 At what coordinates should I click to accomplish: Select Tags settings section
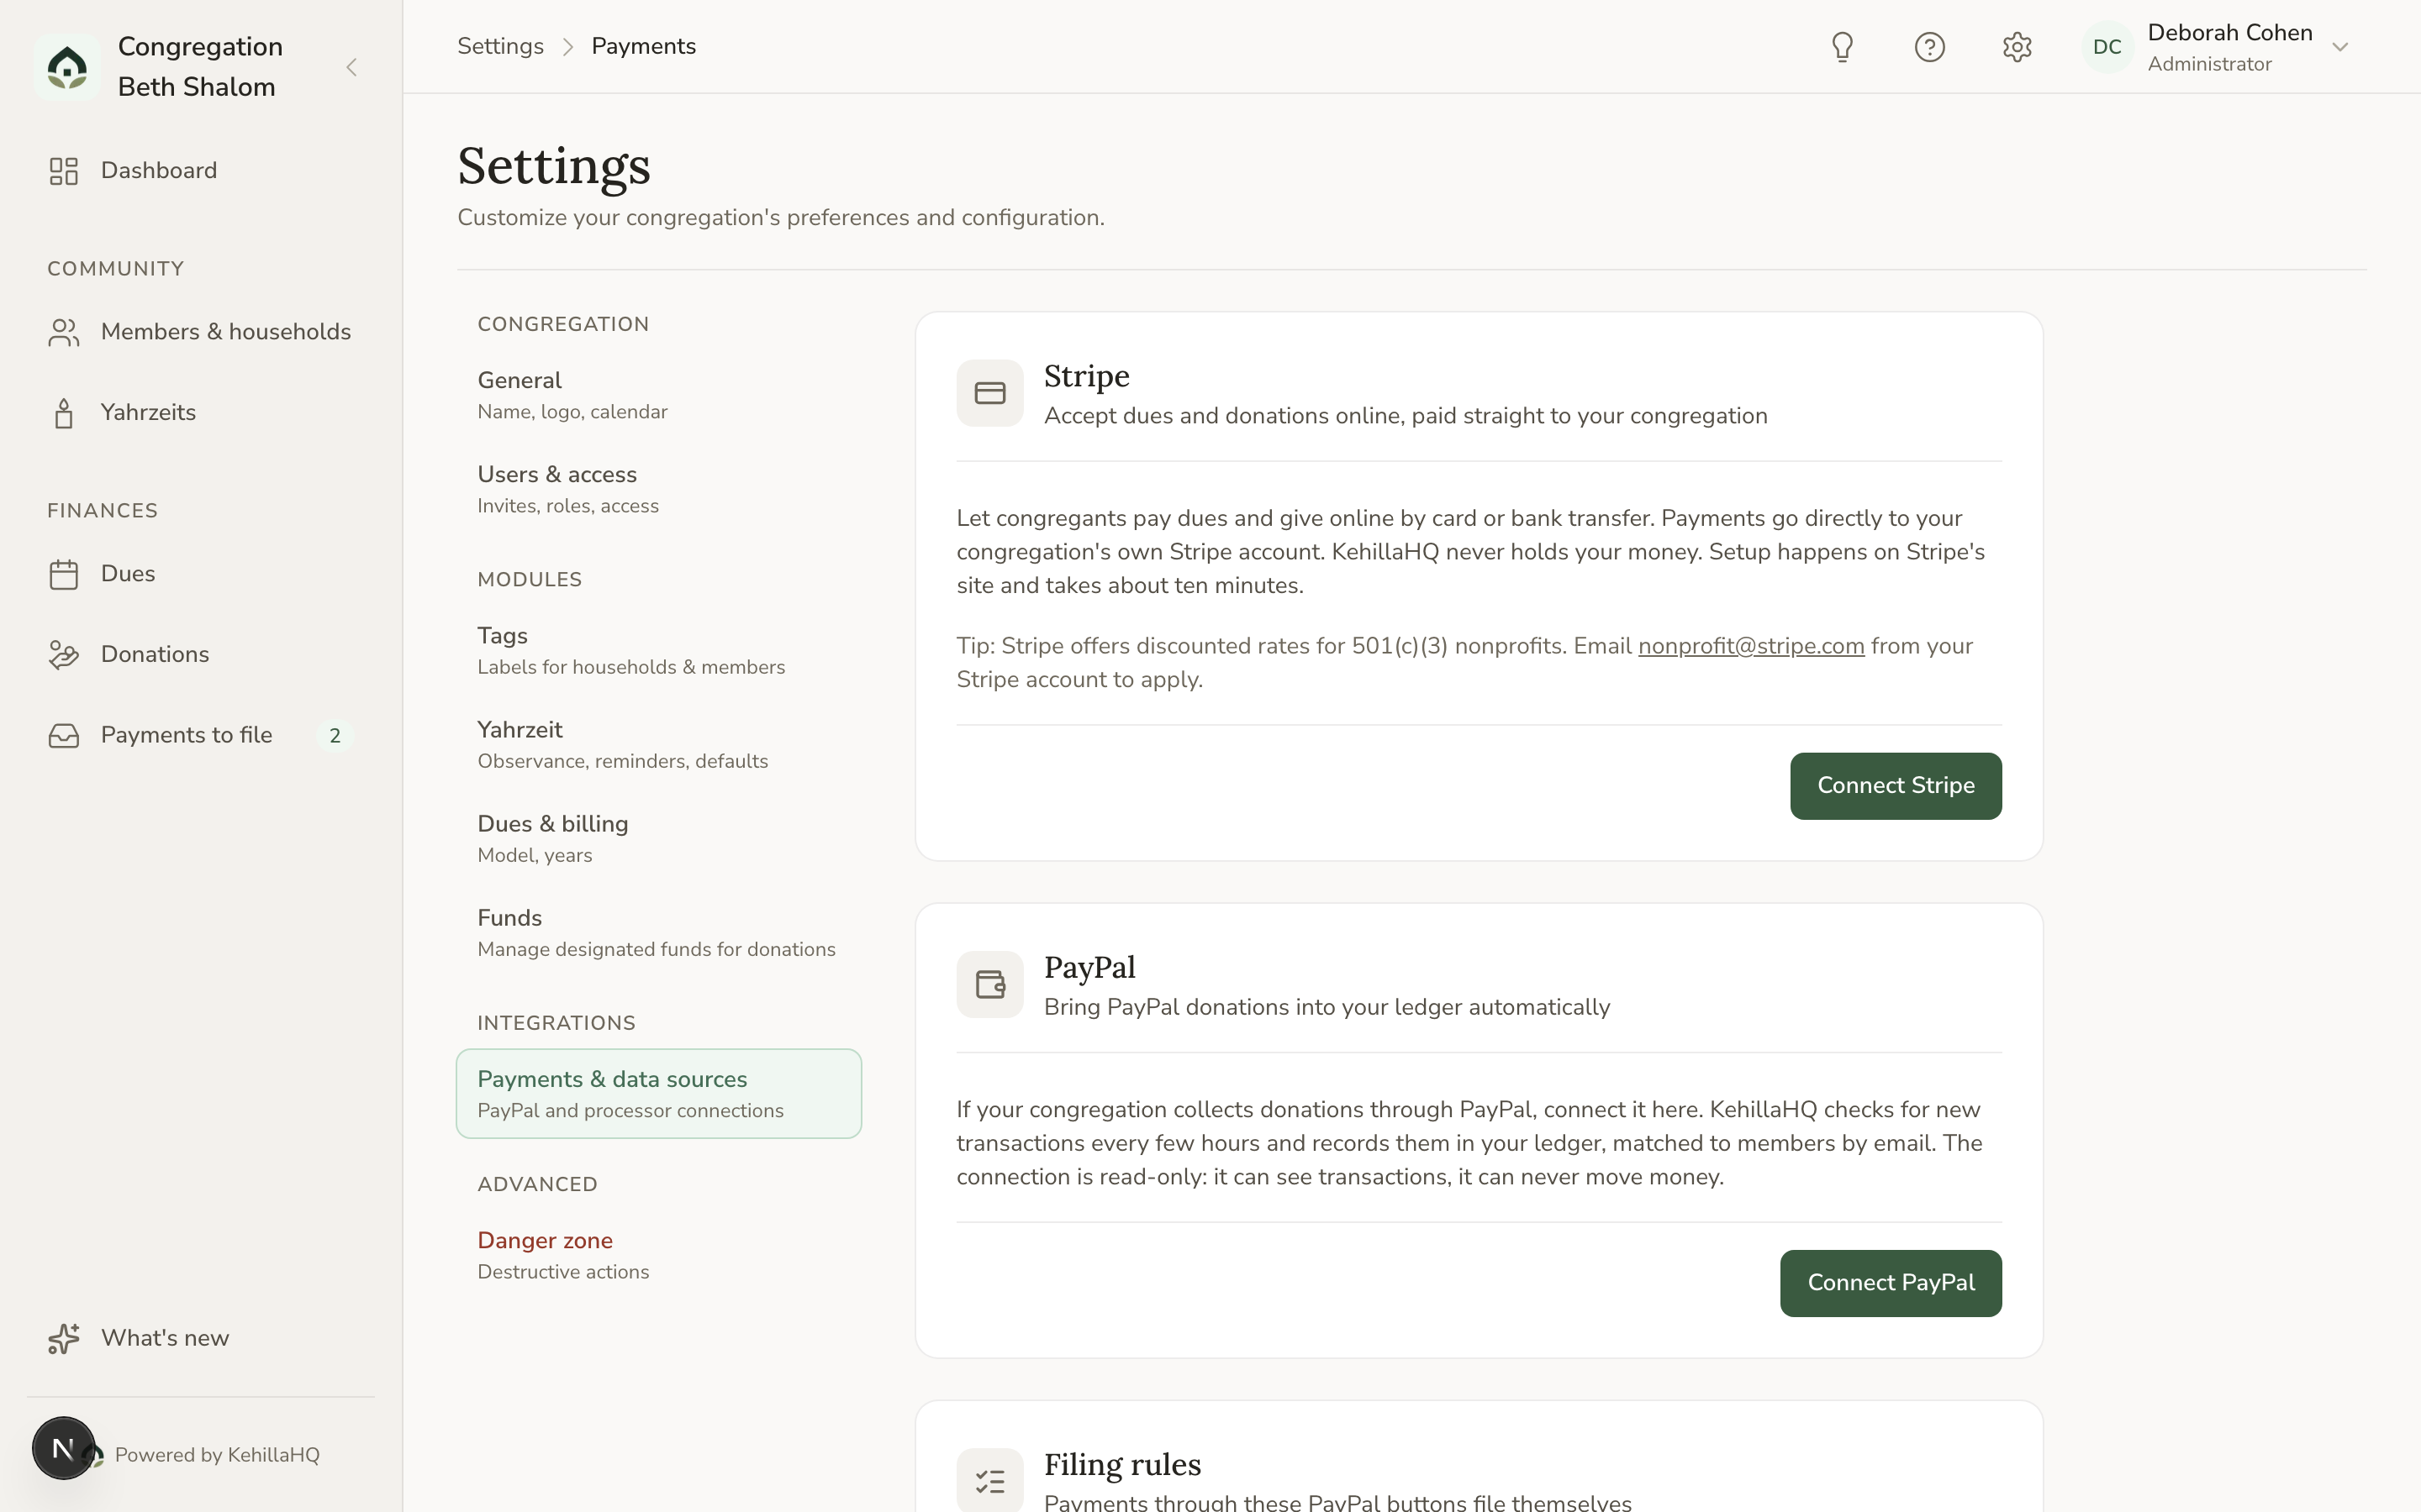(658, 650)
